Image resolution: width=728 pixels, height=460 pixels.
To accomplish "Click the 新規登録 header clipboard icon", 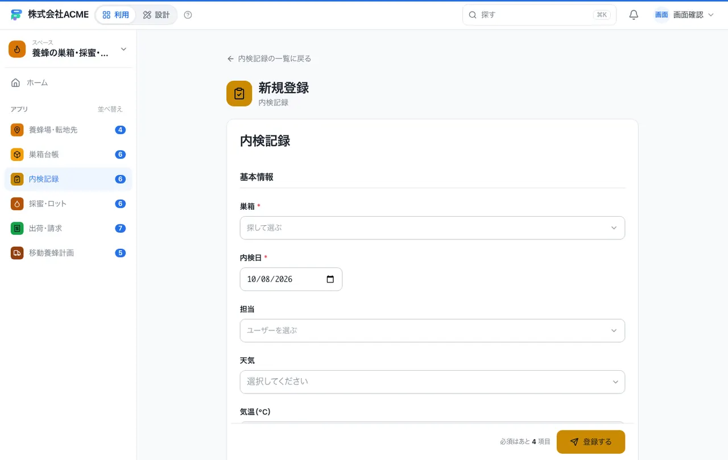I will click(239, 93).
